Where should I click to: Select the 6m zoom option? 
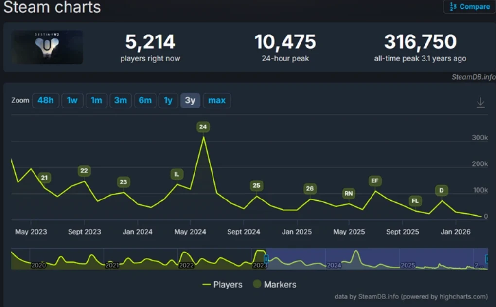[x=145, y=100]
